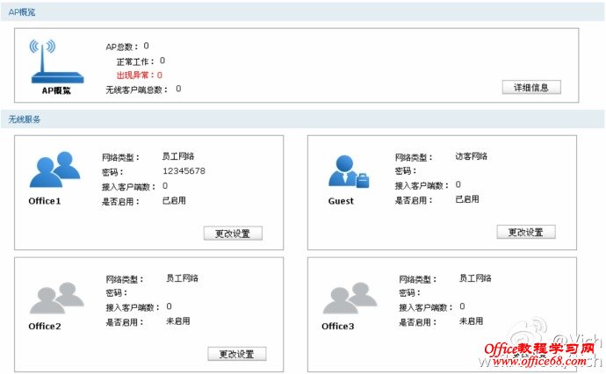Click the Office3 network name label

[337, 326]
